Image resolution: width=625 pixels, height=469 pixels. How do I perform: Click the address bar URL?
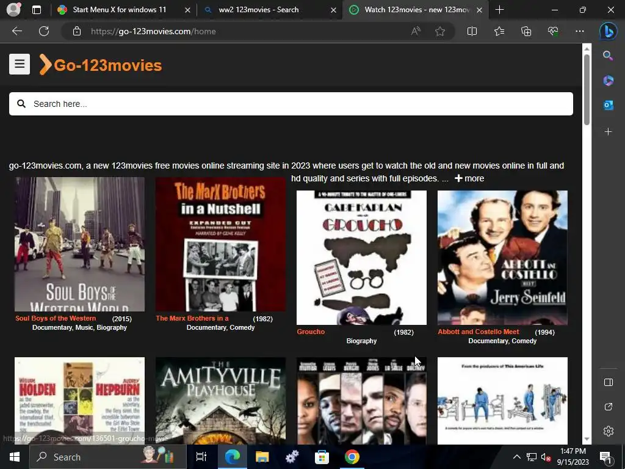click(x=153, y=31)
